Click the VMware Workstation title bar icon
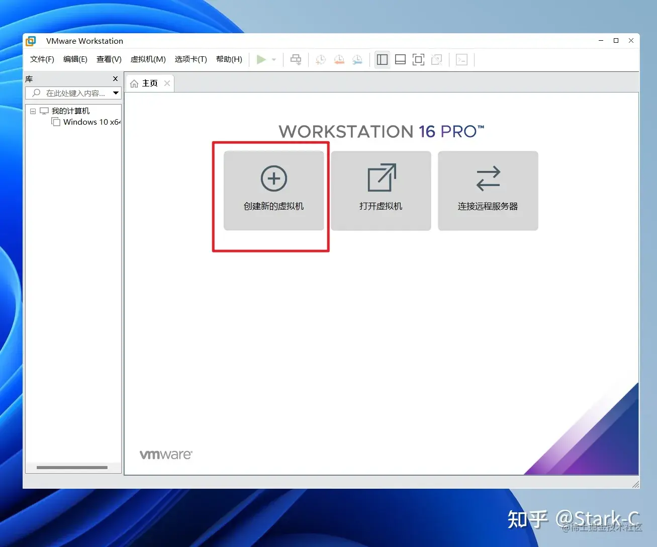The height and width of the screenshot is (547, 657). tap(31, 41)
